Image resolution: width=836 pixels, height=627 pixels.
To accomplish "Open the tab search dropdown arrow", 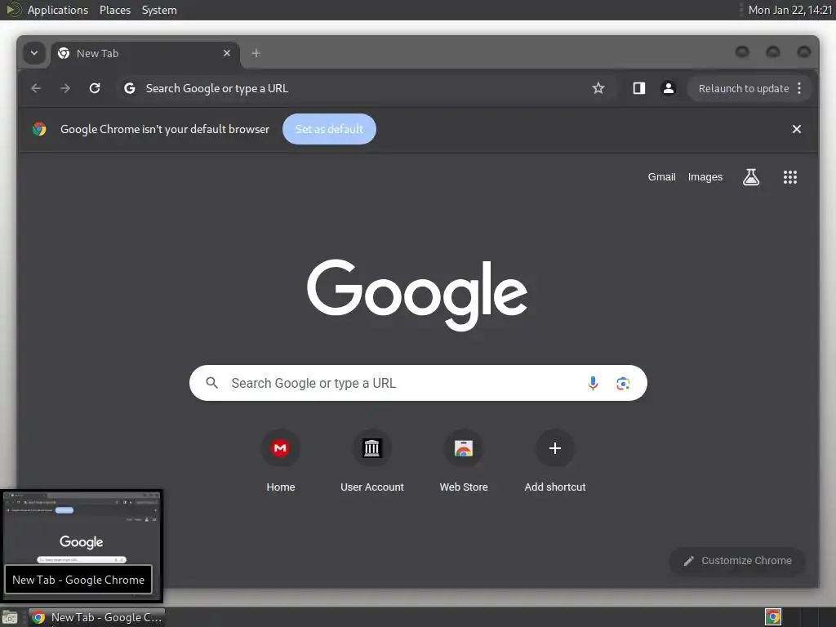I will (x=34, y=53).
